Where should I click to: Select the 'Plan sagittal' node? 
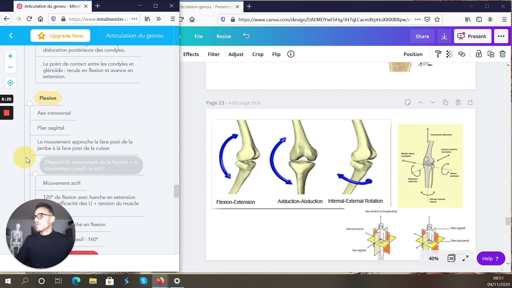tap(51, 128)
